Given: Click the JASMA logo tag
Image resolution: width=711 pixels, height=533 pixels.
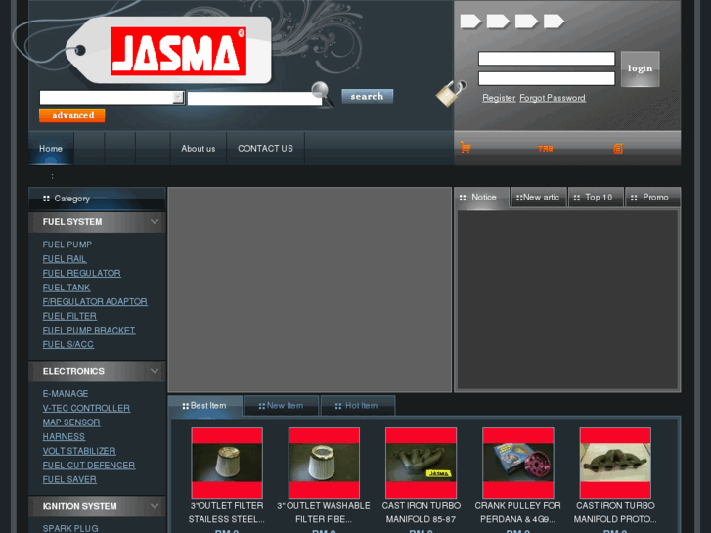Looking at the screenshot, I should [168, 50].
